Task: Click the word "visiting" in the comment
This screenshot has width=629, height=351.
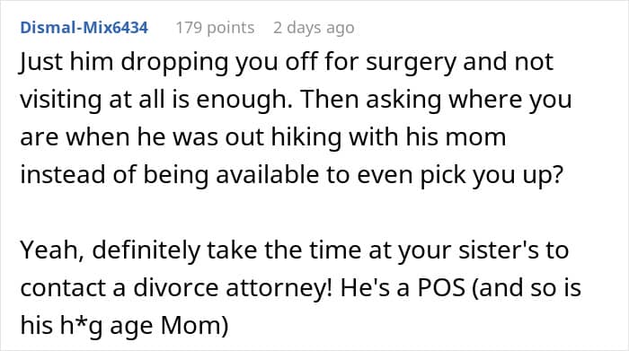Action: tap(60, 101)
